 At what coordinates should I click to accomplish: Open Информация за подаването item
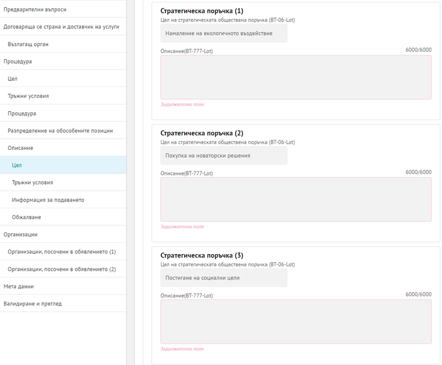(x=63, y=200)
